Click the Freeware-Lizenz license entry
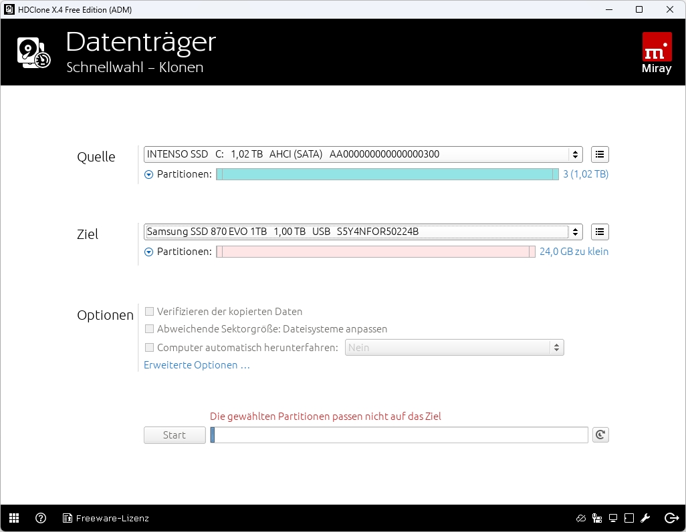 click(106, 518)
